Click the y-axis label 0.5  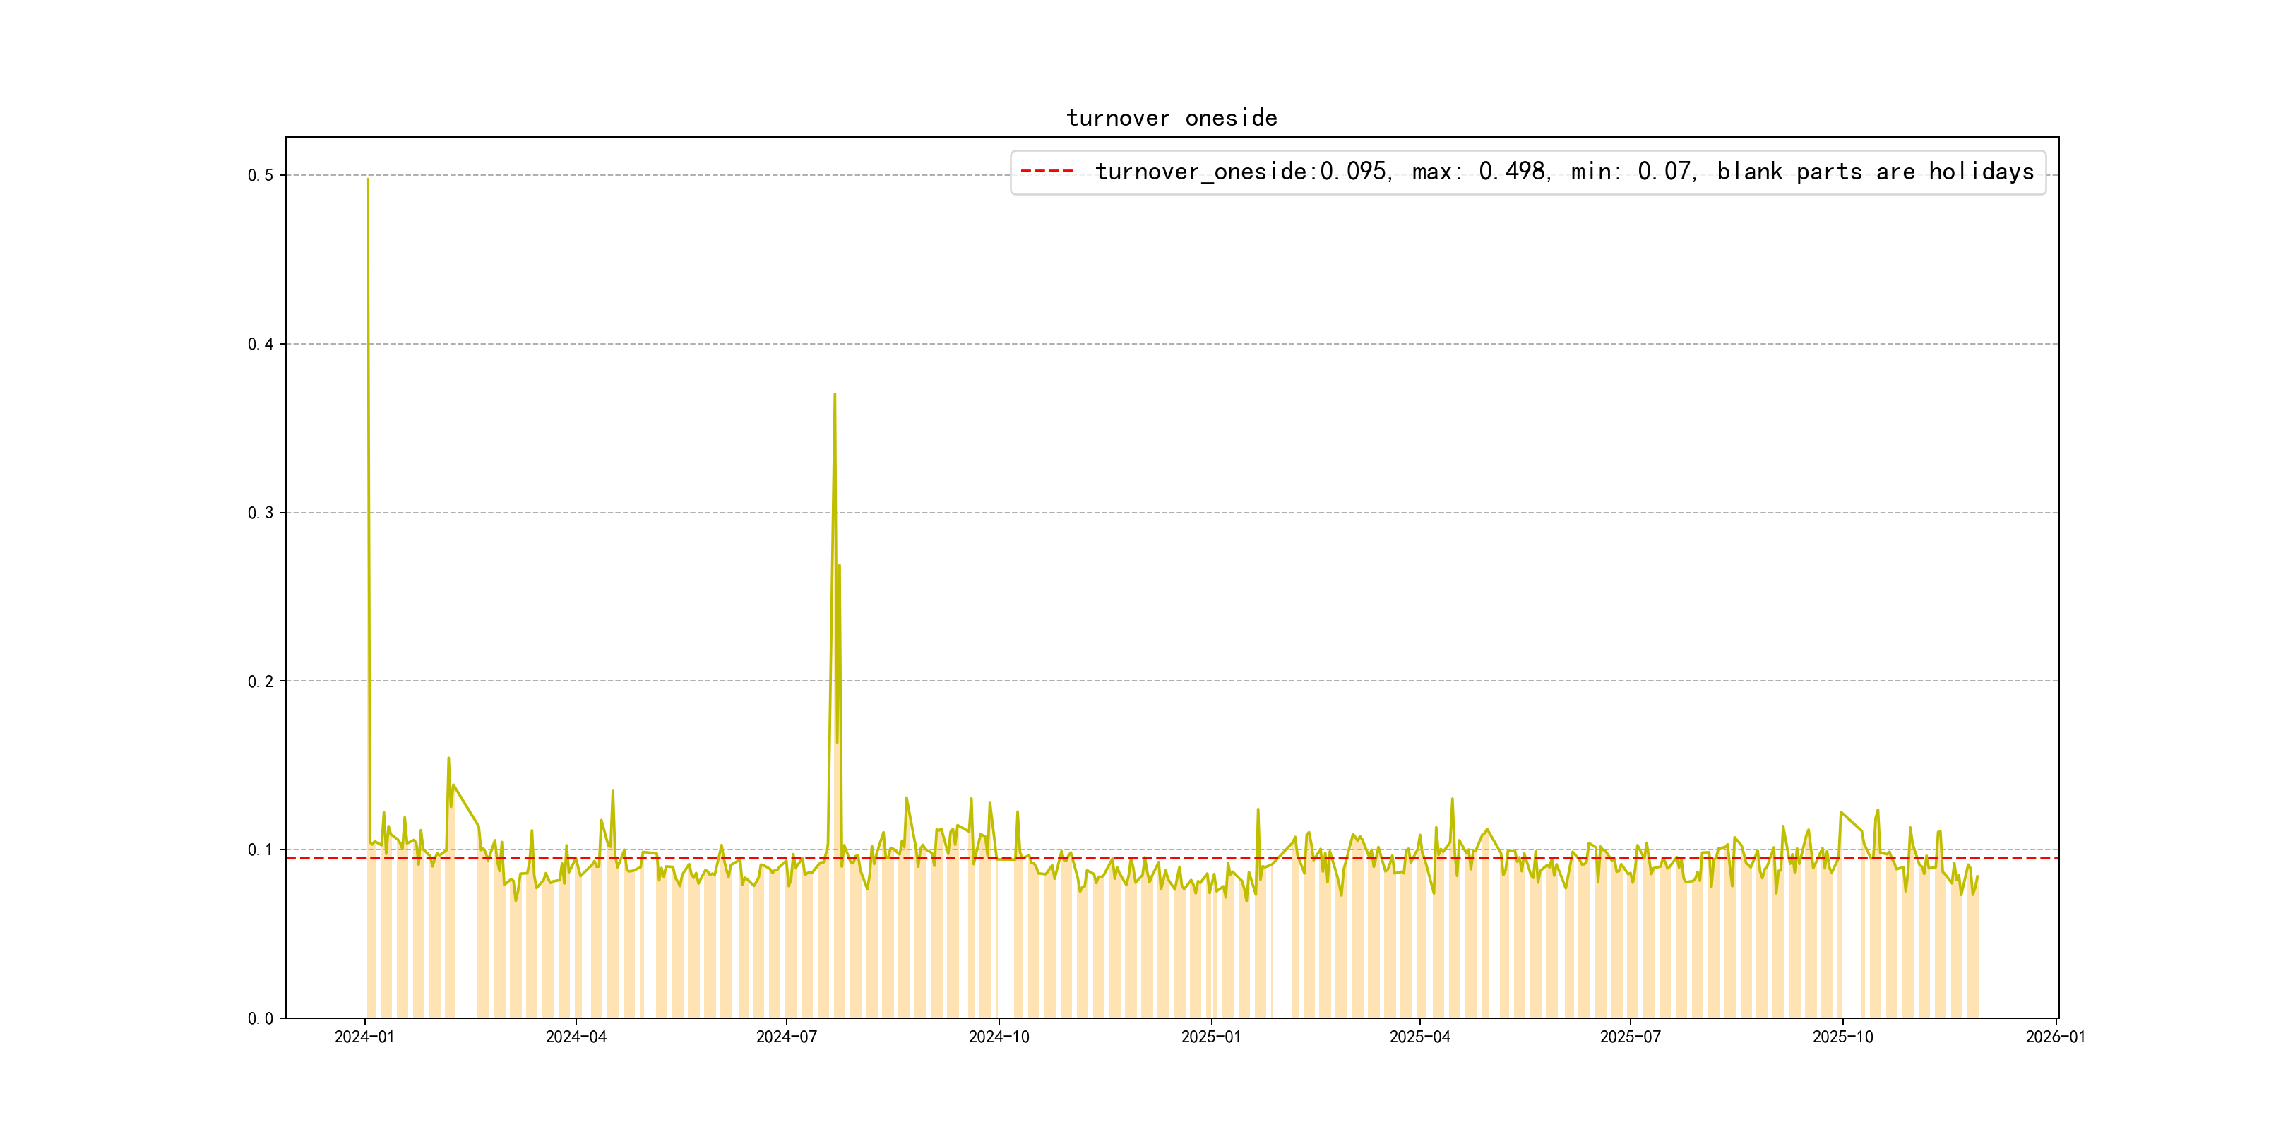click(x=261, y=175)
